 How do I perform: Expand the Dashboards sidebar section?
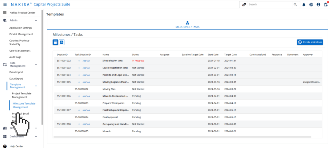pyautogui.click(x=36, y=136)
